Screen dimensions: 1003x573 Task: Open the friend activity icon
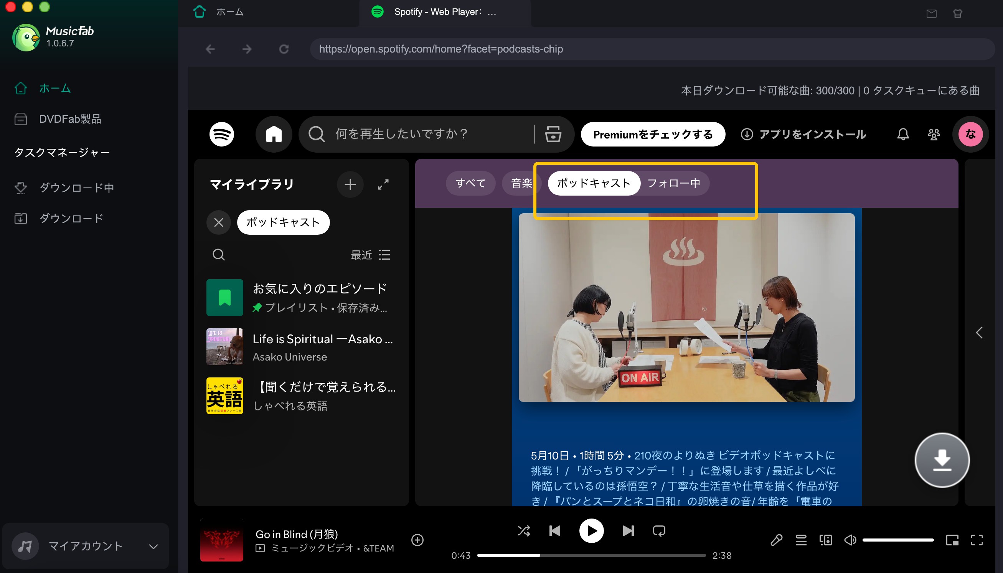[x=934, y=134]
